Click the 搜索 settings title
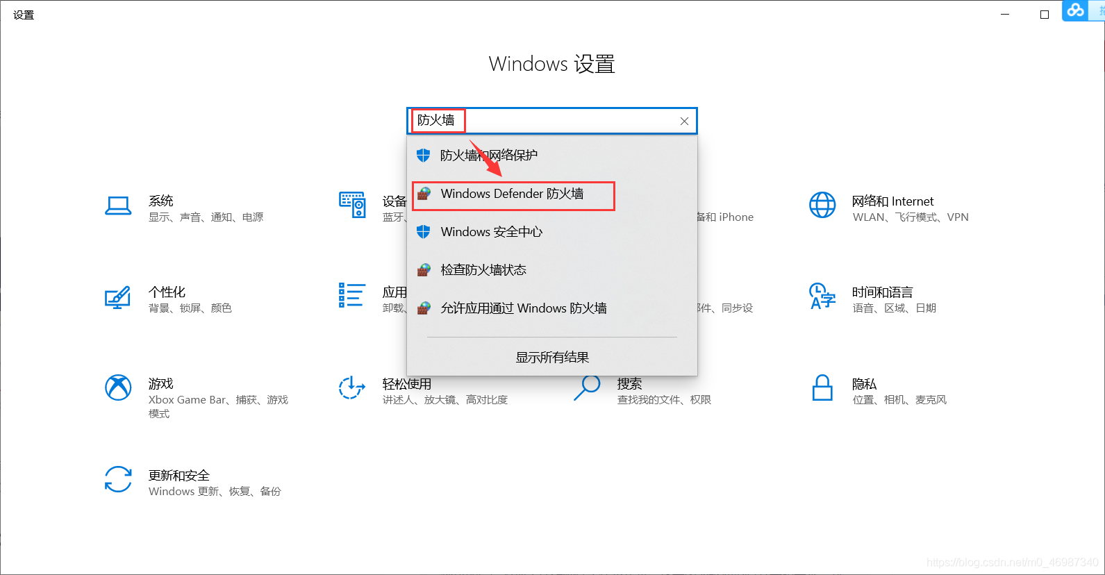 pos(629,383)
